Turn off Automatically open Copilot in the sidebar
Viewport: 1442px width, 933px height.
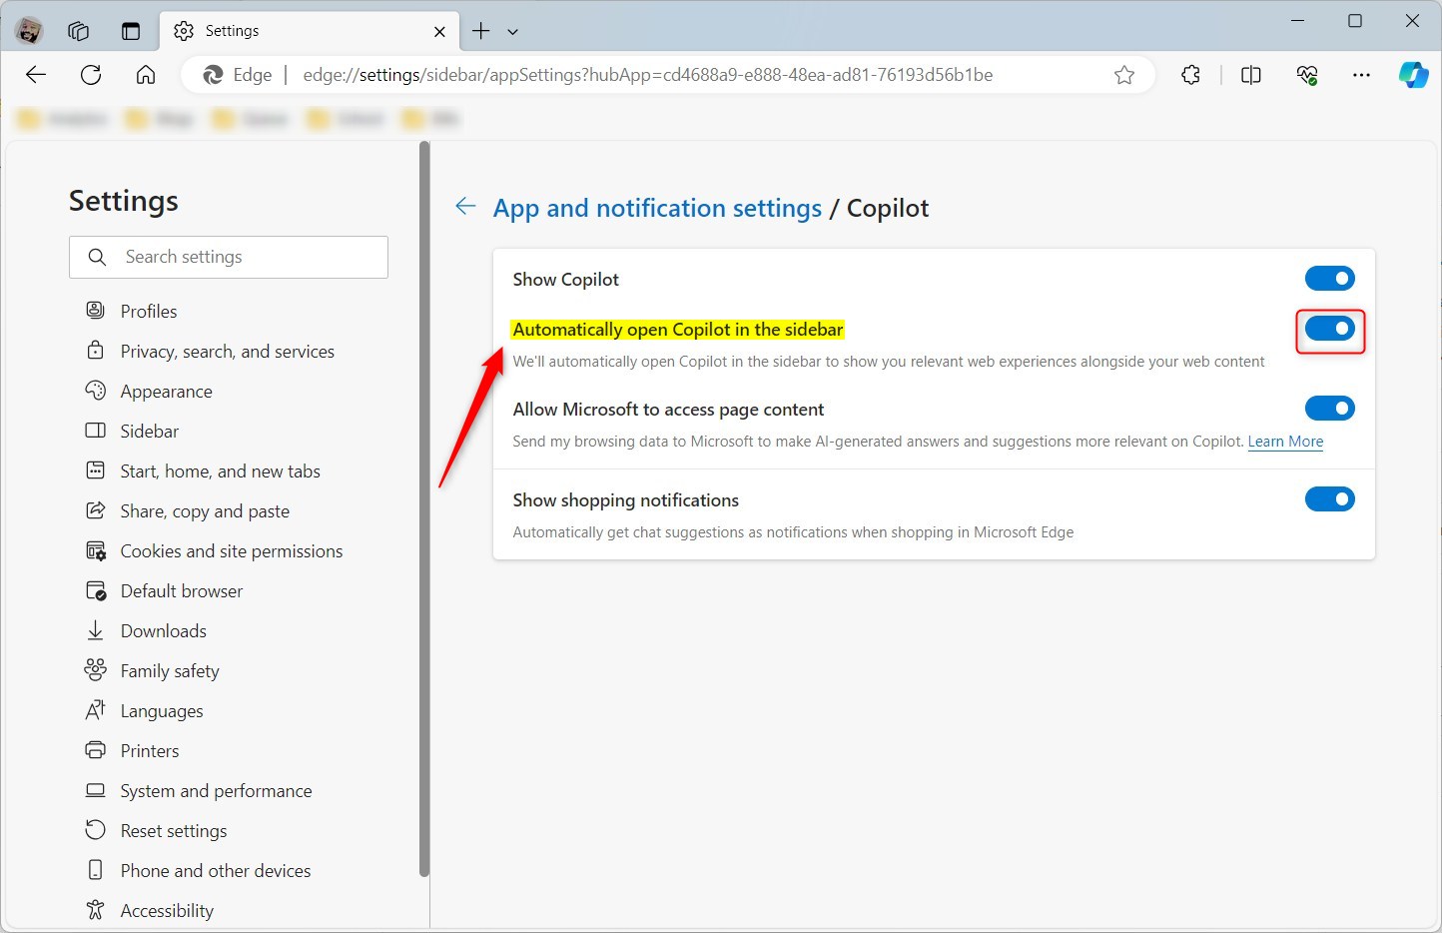tap(1330, 328)
